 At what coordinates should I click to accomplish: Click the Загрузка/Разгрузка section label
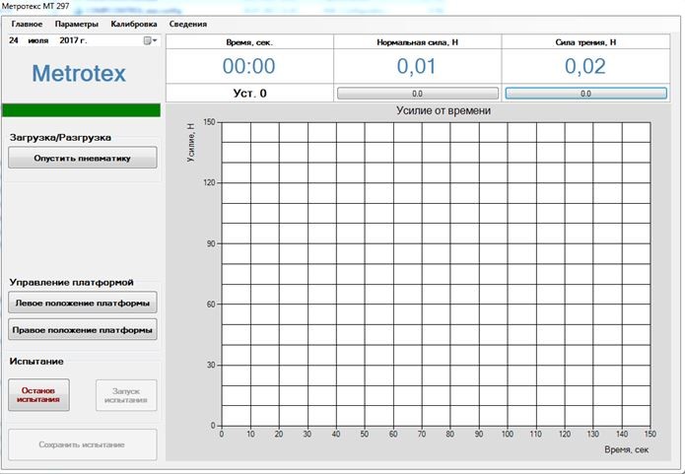(60, 138)
